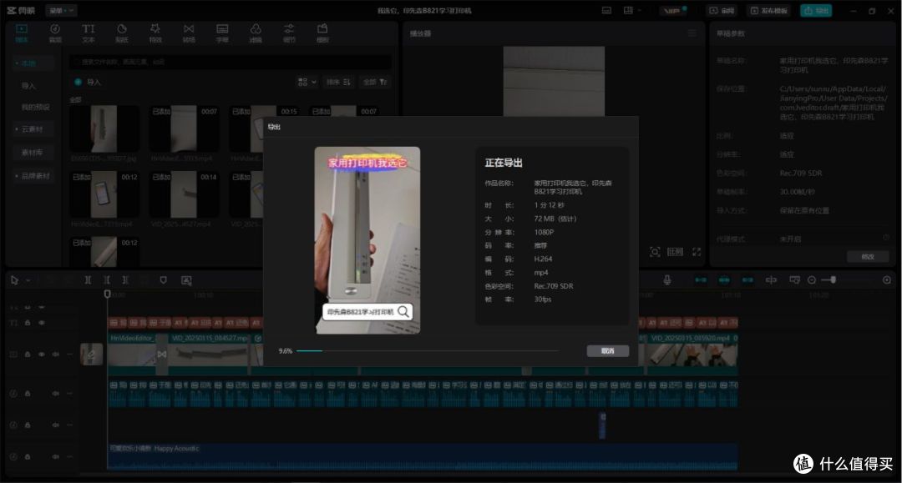Open the 调节 adjustment tab
The width and height of the screenshot is (902, 483).
(x=289, y=33)
